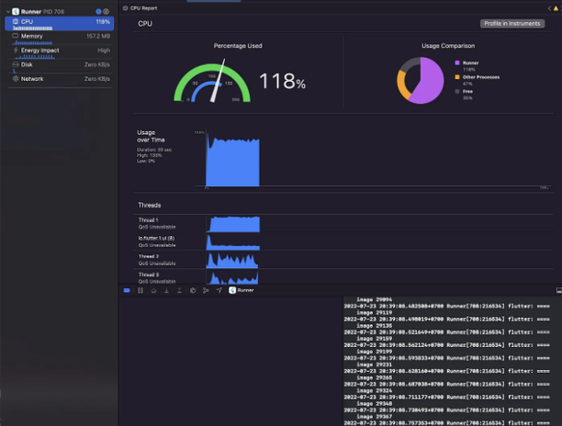
Task: Click the "Usage Comparison" heading
Action: (448, 46)
